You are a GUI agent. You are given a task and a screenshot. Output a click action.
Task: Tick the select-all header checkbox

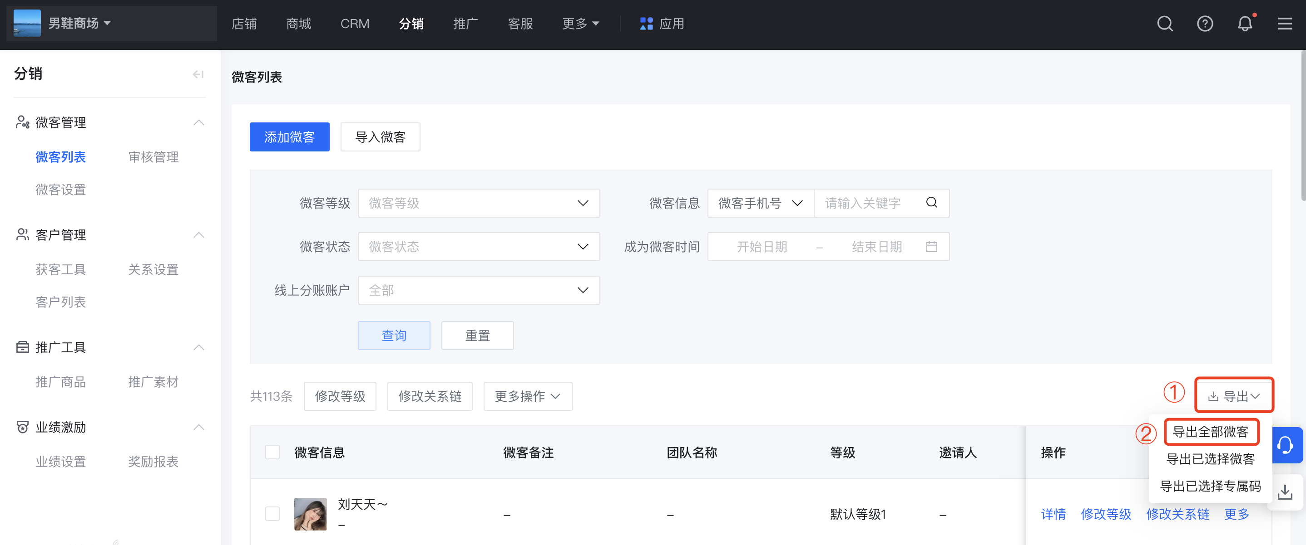[x=272, y=452]
